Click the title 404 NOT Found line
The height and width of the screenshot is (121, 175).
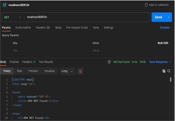pos(38,101)
